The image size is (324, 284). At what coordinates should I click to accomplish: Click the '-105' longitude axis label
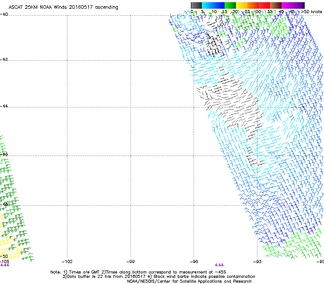coord(4,262)
